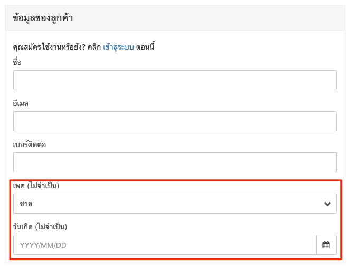Viewport: 351px width, 269px height.
Task: Focus the อีเมล email input field
Action: point(175,121)
